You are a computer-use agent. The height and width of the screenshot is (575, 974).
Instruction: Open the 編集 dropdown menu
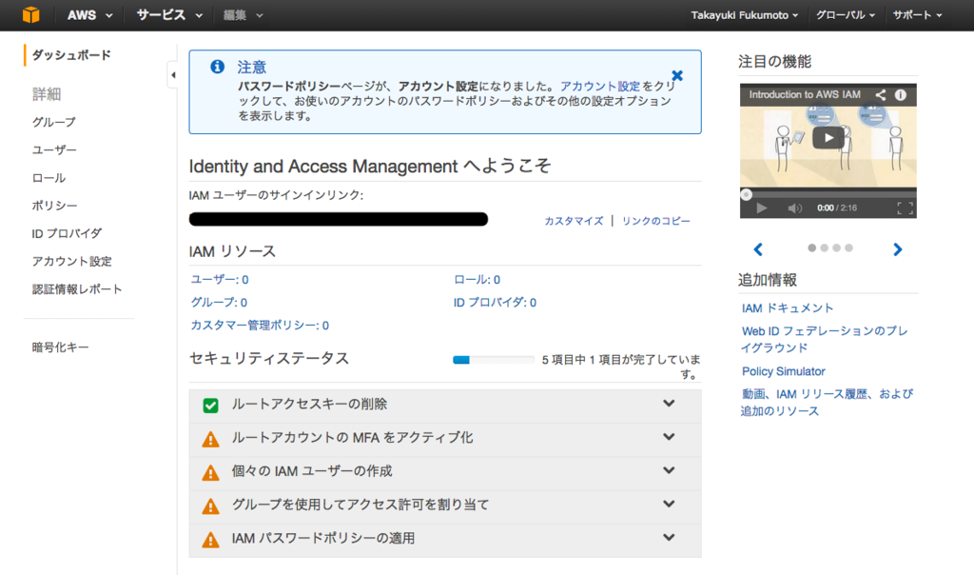(x=243, y=15)
